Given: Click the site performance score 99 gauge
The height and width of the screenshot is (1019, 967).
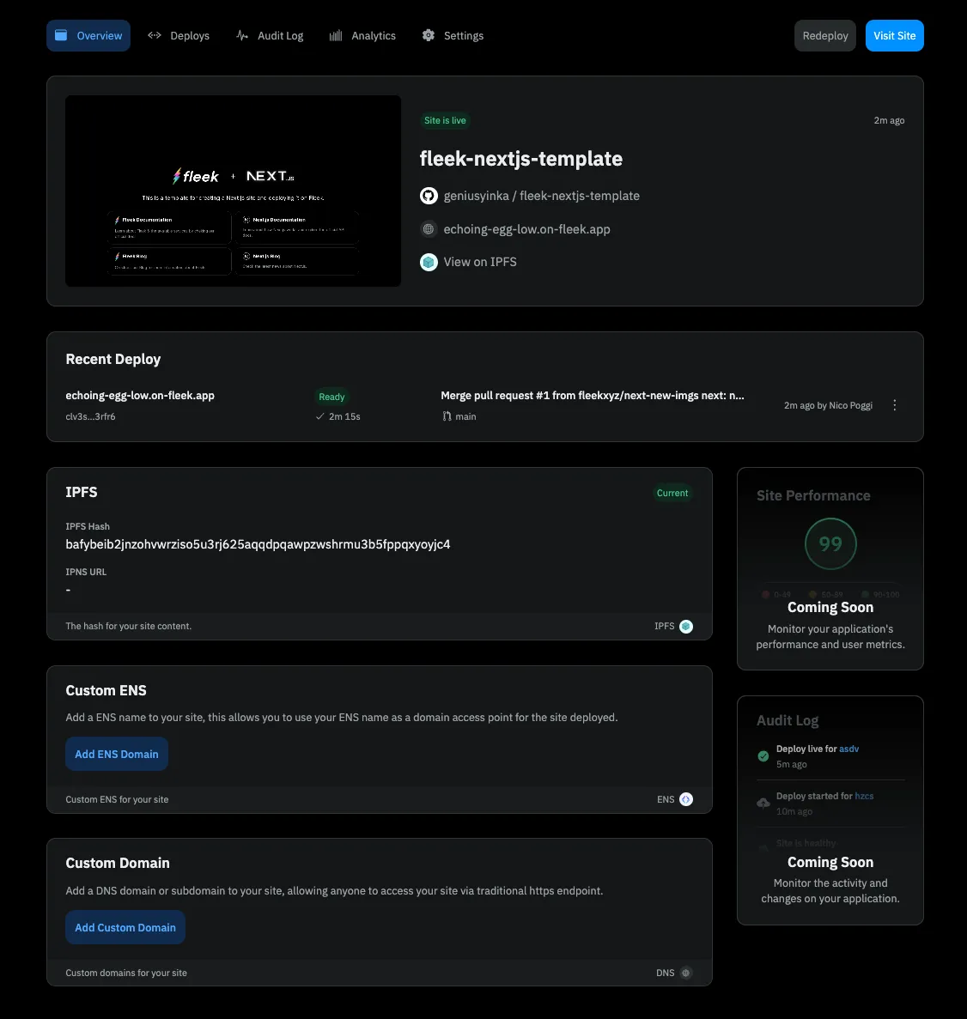Looking at the screenshot, I should click(830, 543).
